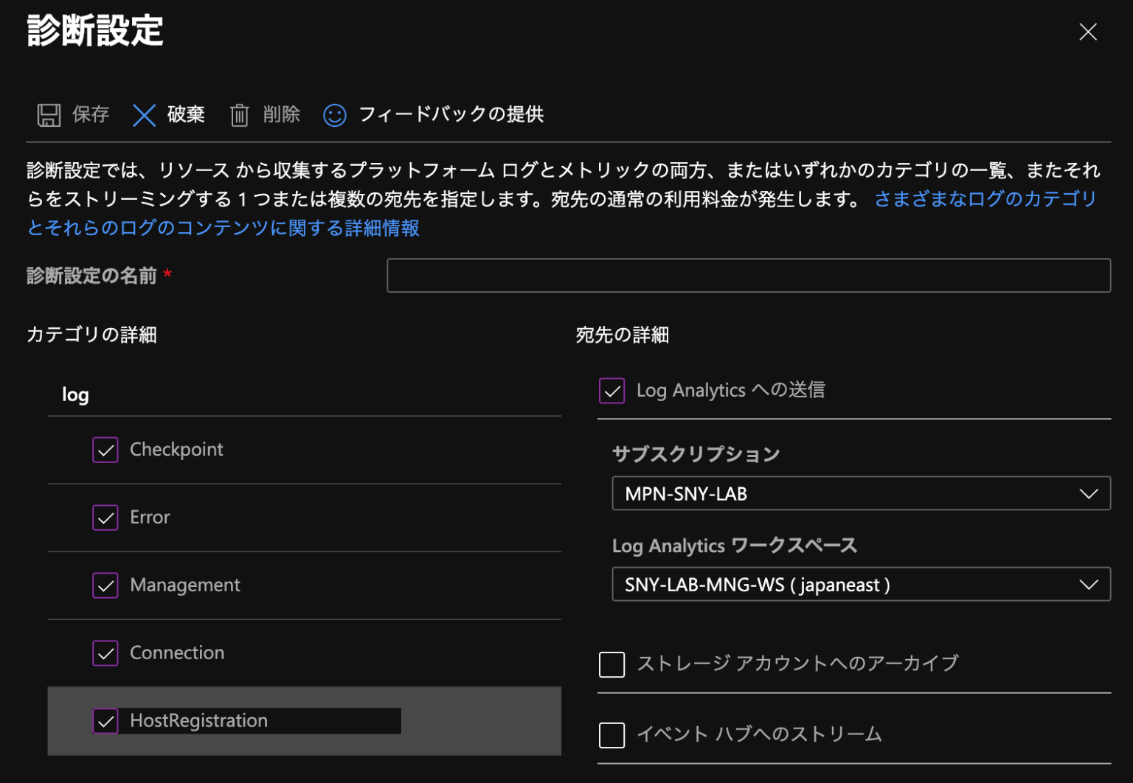Enable ストレージ アカウントへのアーカイブ

coord(611,664)
